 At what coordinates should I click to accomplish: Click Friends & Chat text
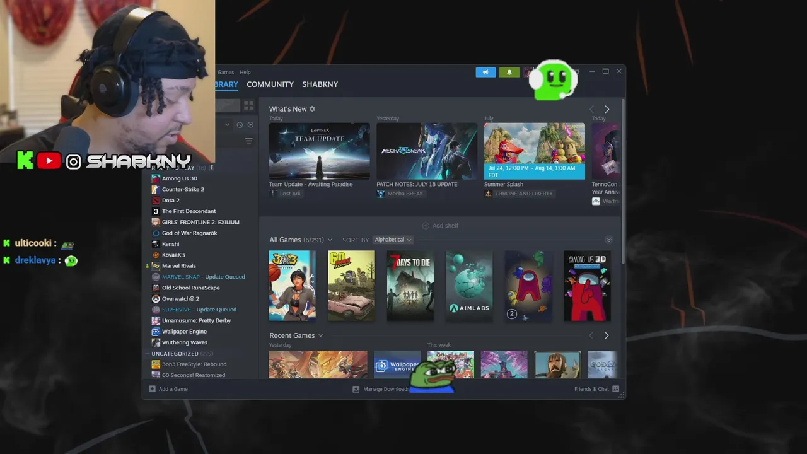[591, 389]
